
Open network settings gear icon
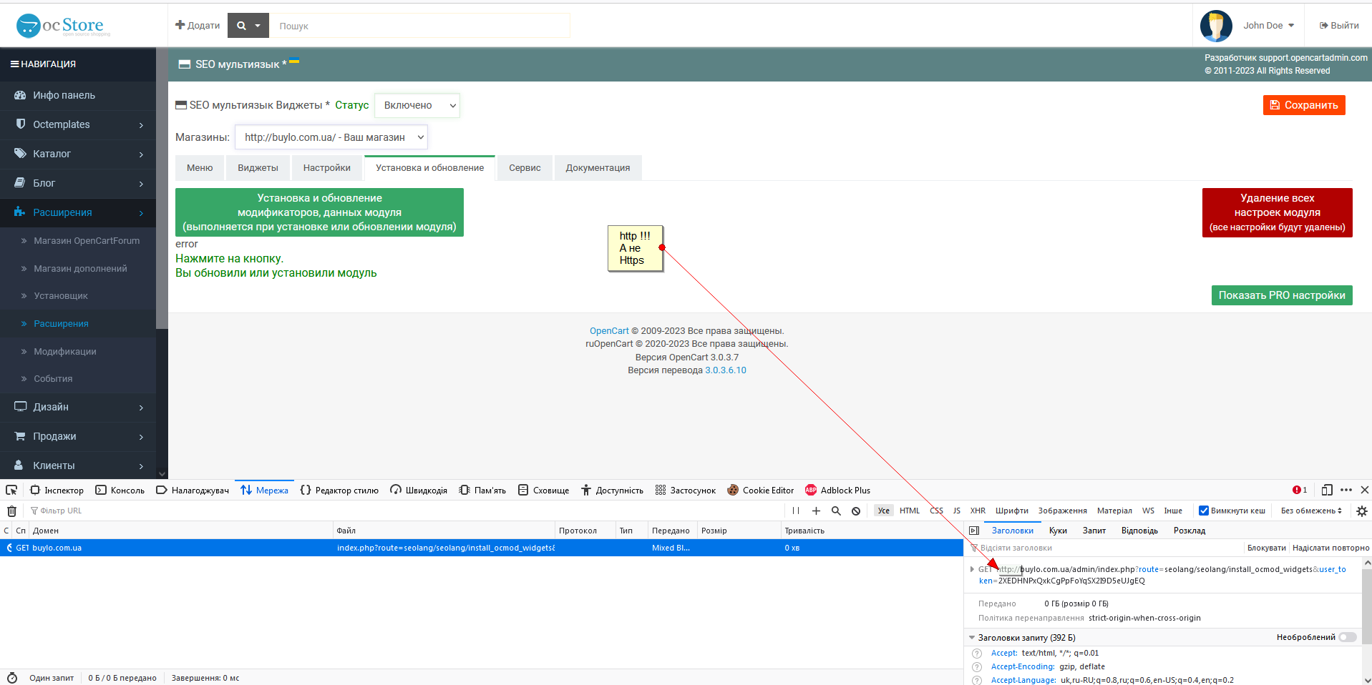tap(1361, 511)
